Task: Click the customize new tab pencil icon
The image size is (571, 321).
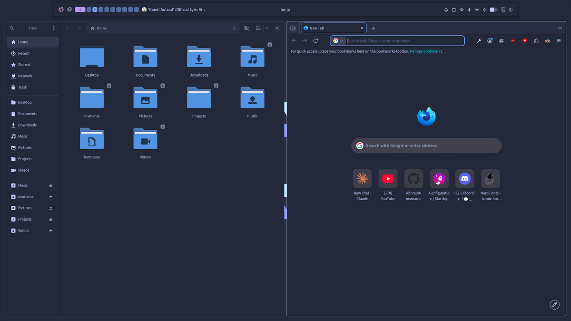Action: pos(554,305)
